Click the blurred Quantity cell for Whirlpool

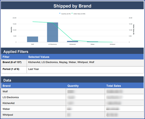click(85, 115)
